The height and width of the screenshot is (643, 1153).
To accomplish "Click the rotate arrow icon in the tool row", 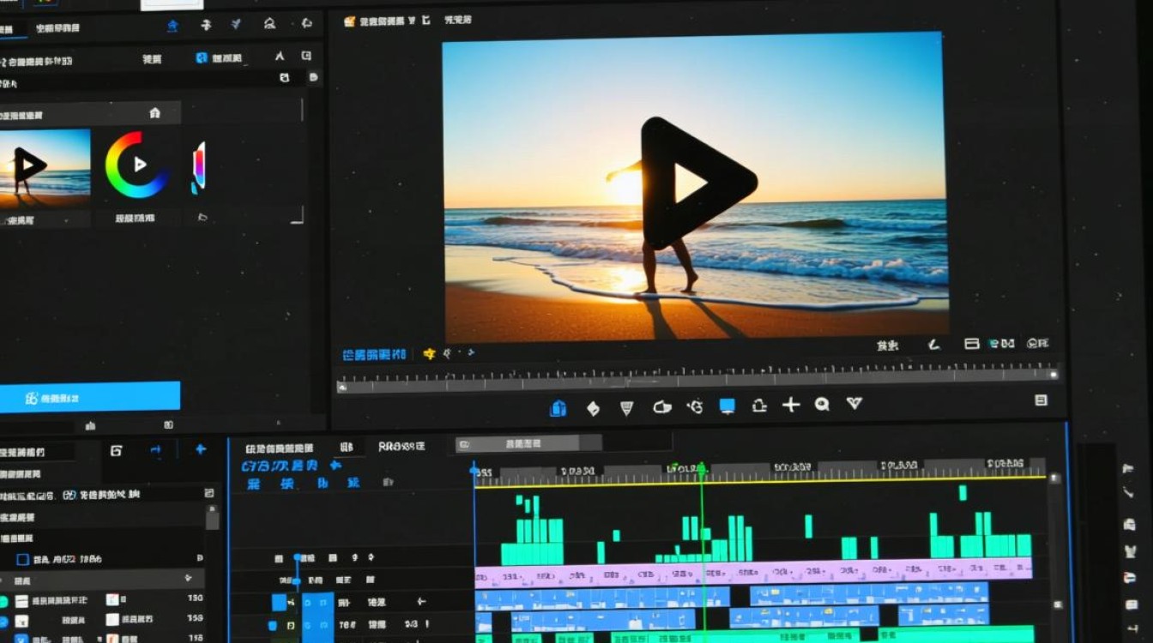I will tap(695, 406).
